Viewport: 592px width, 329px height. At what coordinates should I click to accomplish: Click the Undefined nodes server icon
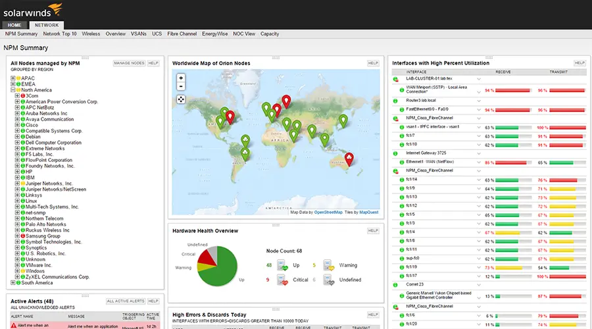pos(328,280)
